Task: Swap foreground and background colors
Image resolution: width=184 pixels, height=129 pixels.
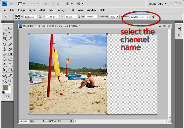Action: (10, 85)
